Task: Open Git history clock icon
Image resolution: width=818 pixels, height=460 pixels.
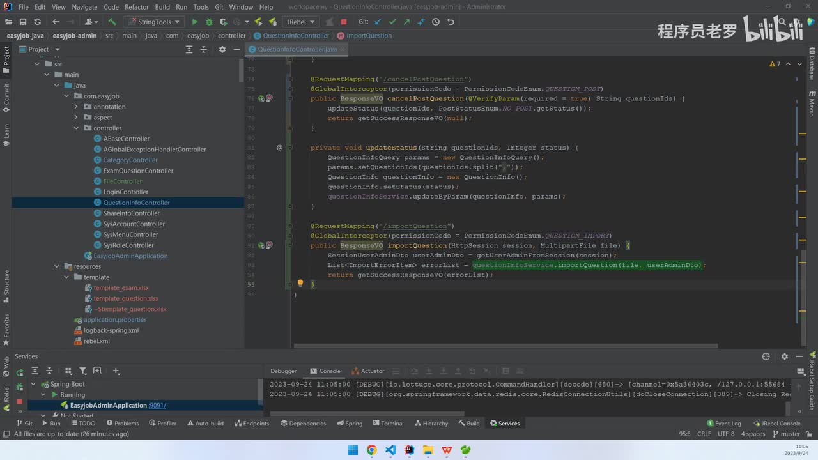Action: [x=436, y=22]
